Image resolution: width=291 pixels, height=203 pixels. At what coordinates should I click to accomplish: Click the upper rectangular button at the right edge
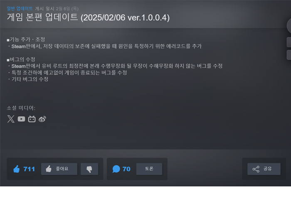point(289,42)
